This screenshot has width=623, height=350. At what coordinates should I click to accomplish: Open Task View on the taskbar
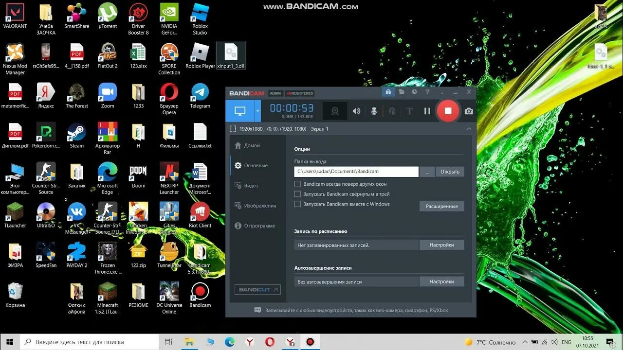pos(169,342)
